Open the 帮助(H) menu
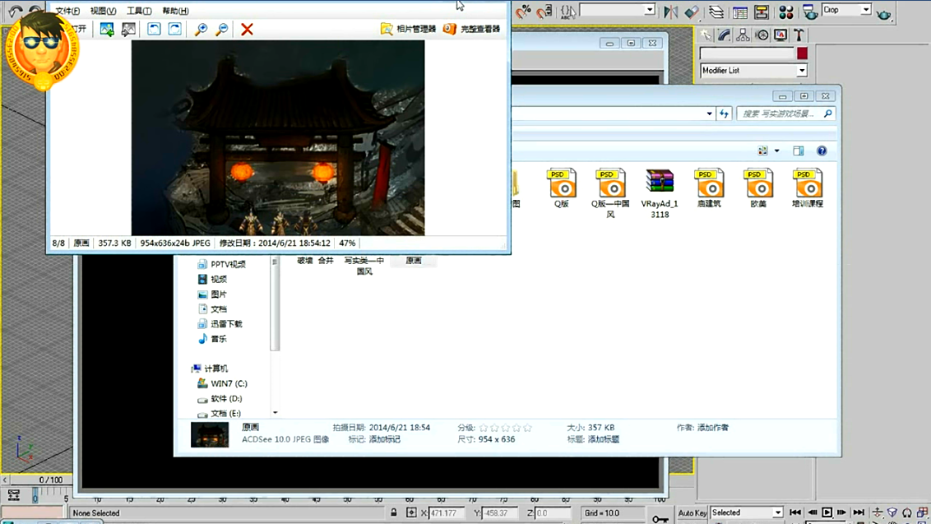Image resolution: width=931 pixels, height=524 pixels. pos(175,11)
